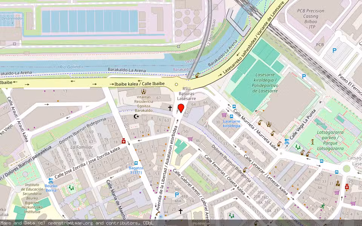Select the church cross icon near Vitalitas Residencia
The image size is (362, 226).
(x=169, y=107)
